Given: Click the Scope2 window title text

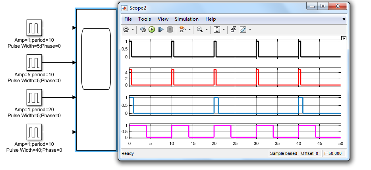Looking at the screenshot, I should 138,8.
